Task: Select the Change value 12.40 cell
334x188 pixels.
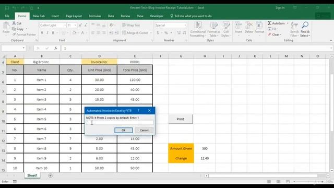Action: pyautogui.click(x=205, y=158)
